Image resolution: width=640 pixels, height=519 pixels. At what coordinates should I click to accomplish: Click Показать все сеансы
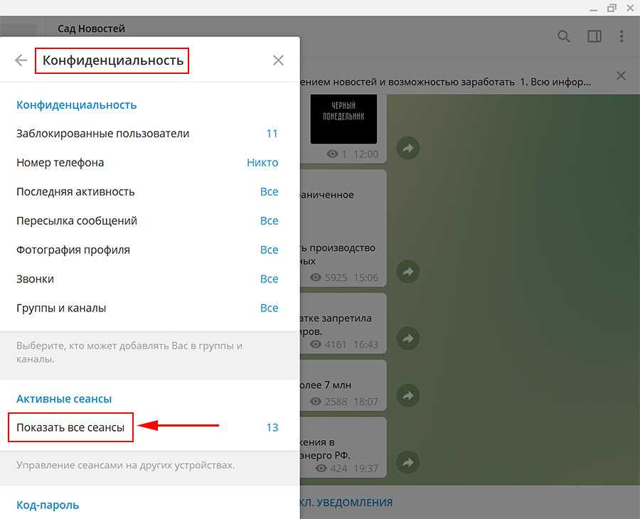pyautogui.click(x=71, y=428)
